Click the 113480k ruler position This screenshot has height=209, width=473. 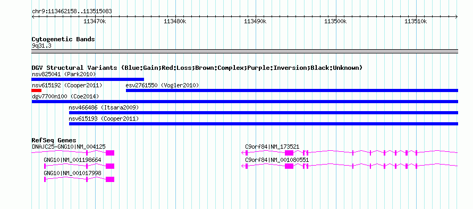175,21
